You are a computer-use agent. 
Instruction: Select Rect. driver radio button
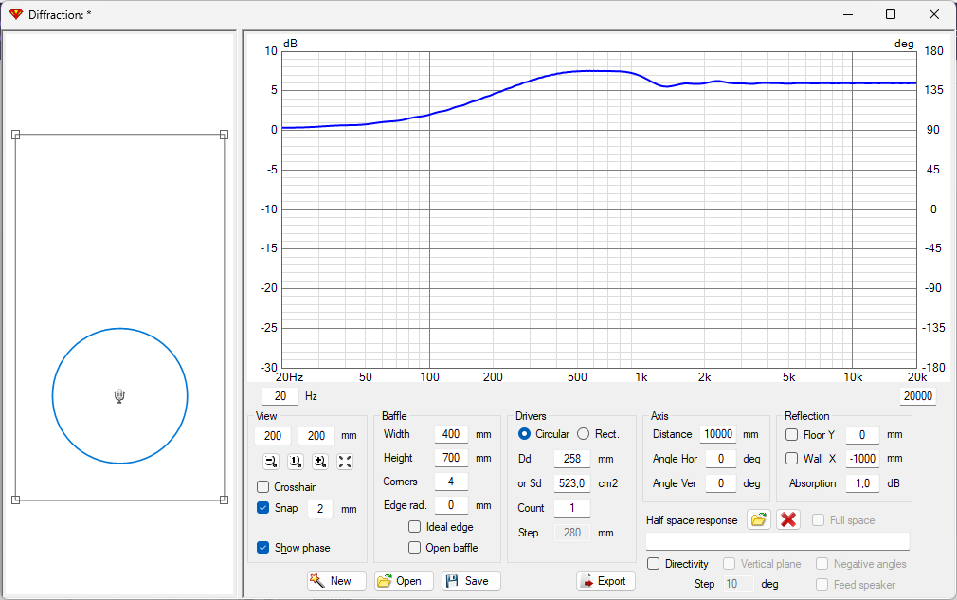click(x=584, y=434)
